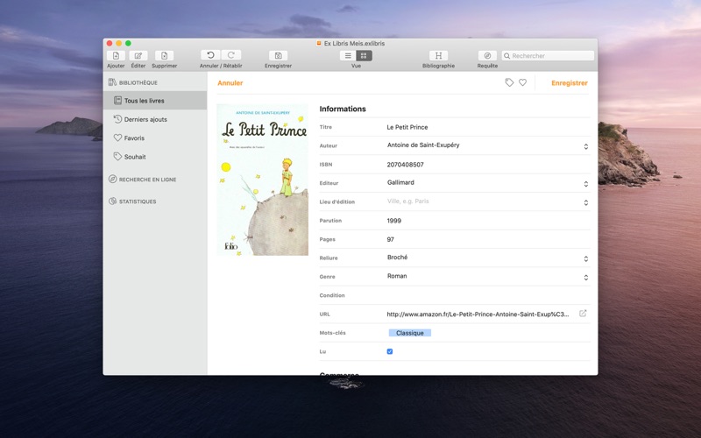Viewport: 701px width, 438px height.
Task: Click the Parution field 1999
Action: (393, 221)
